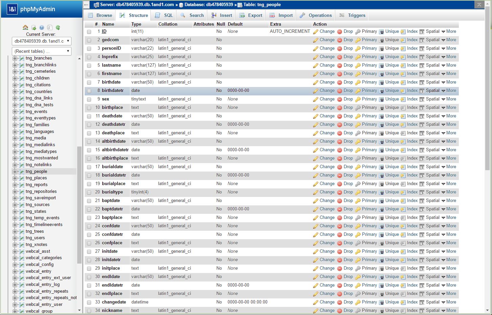This screenshot has height=315, width=492.
Task: Select the checkbox for the lastname row
Action: 89,65
